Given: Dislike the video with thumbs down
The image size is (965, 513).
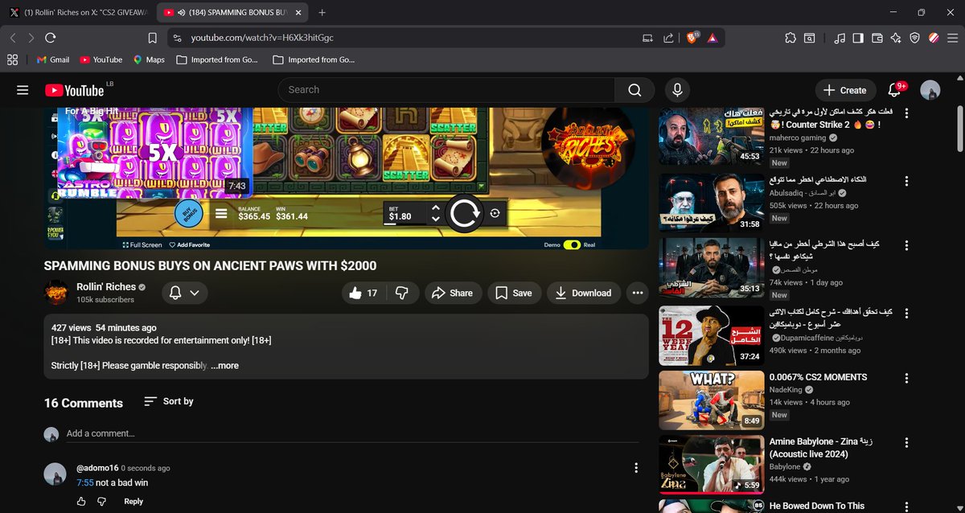Looking at the screenshot, I should click(402, 293).
